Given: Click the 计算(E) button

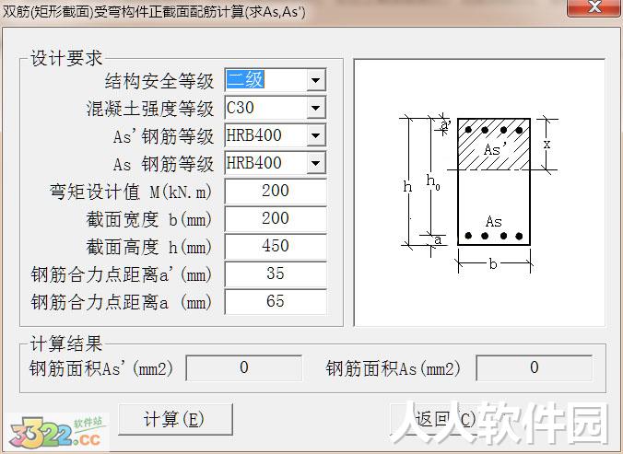Looking at the screenshot, I should 175,419.
